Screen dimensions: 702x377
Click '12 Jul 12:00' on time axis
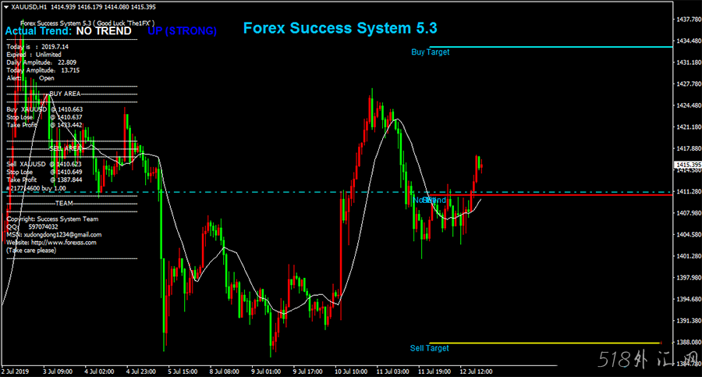click(x=477, y=372)
